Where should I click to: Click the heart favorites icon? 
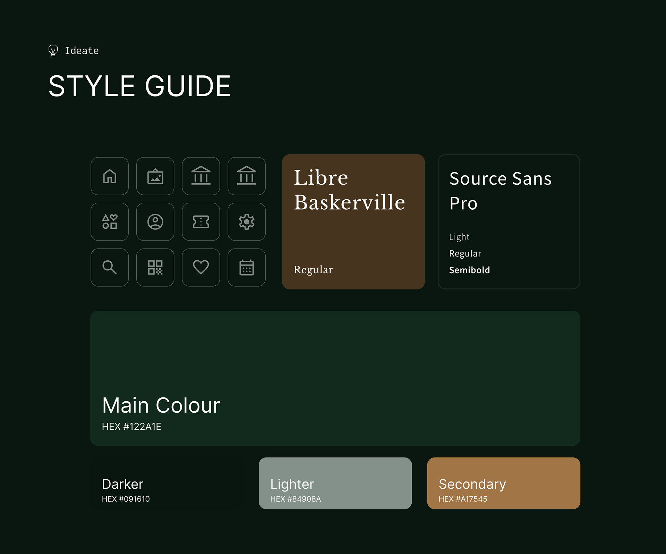(201, 267)
